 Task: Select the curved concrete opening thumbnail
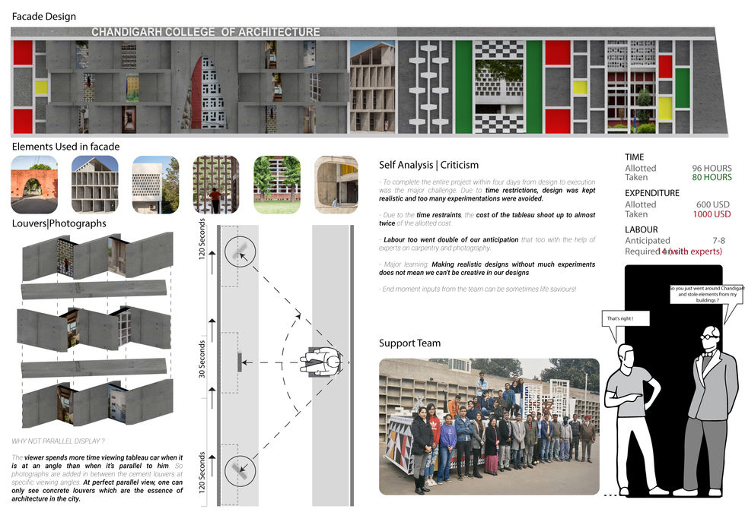pos(336,185)
